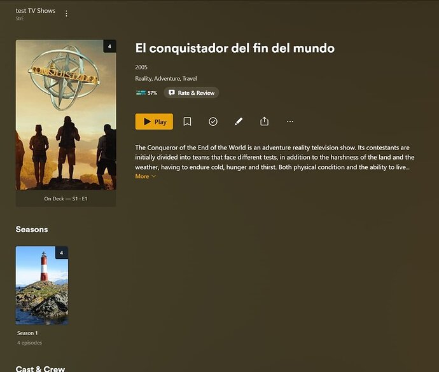Click the chevron next to More
439x372 pixels.
click(x=153, y=176)
